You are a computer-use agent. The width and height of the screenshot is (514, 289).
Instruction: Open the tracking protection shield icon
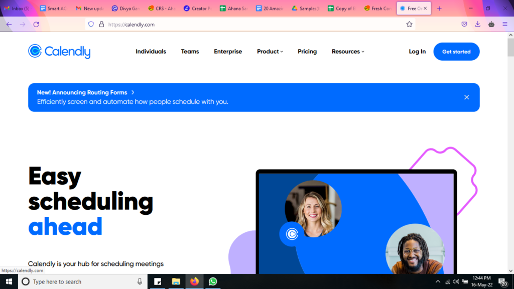click(x=91, y=24)
